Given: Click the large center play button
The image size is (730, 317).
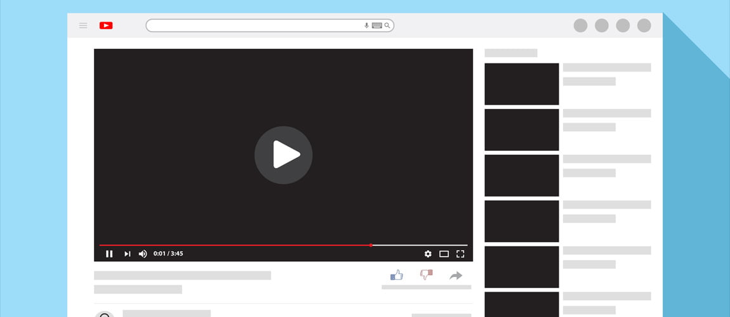Looking at the screenshot, I should tap(284, 155).
